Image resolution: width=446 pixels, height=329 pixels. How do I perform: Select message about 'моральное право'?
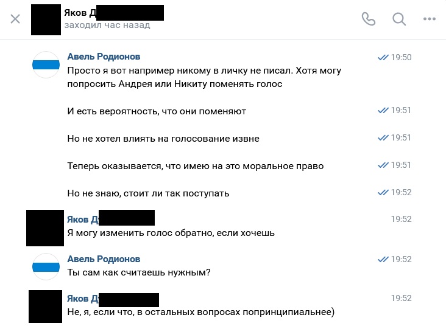pyautogui.click(x=196, y=165)
